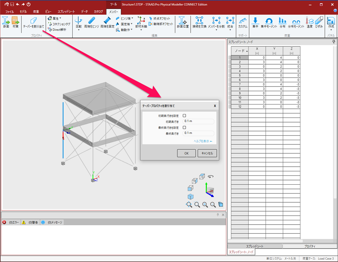Switch to the スプレッドシート ribbon tab

point(66,12)
